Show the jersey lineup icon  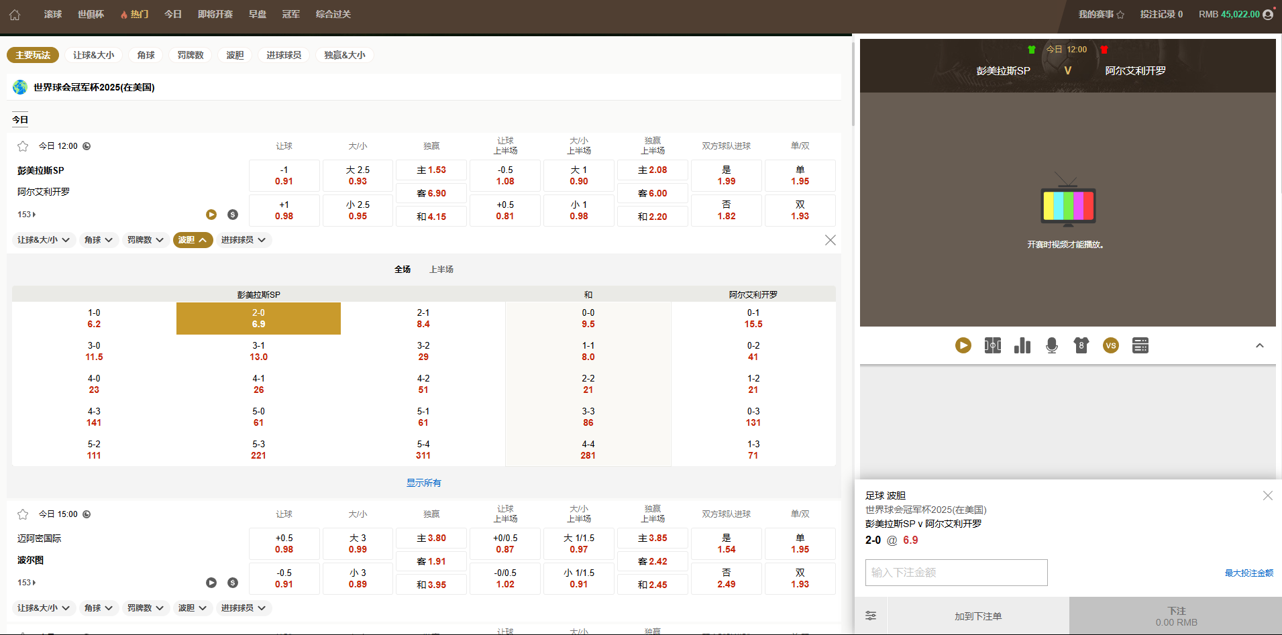[x=1081, y=345]
